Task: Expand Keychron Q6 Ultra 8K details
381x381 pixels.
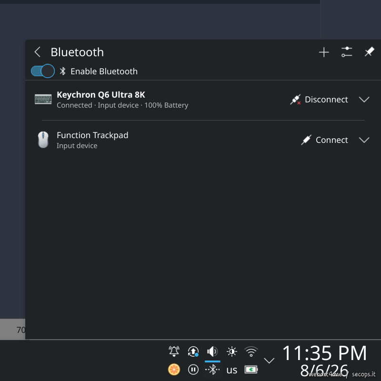Action: [364, 100]
